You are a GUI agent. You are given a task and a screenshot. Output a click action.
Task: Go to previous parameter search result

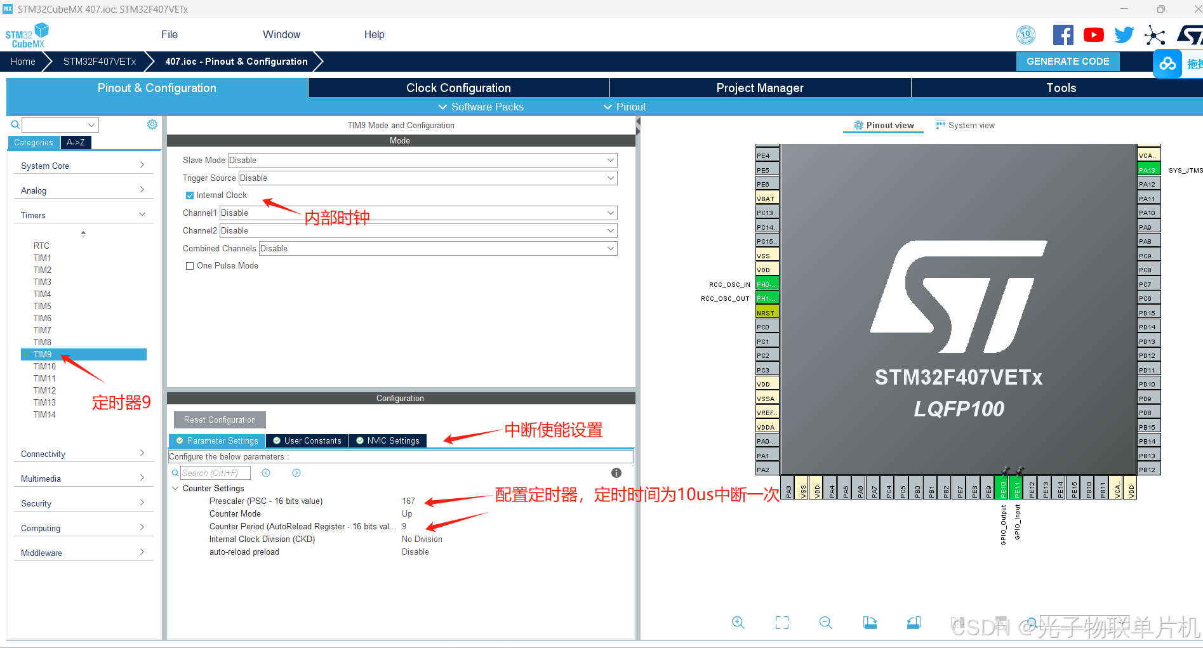[266, 473]
